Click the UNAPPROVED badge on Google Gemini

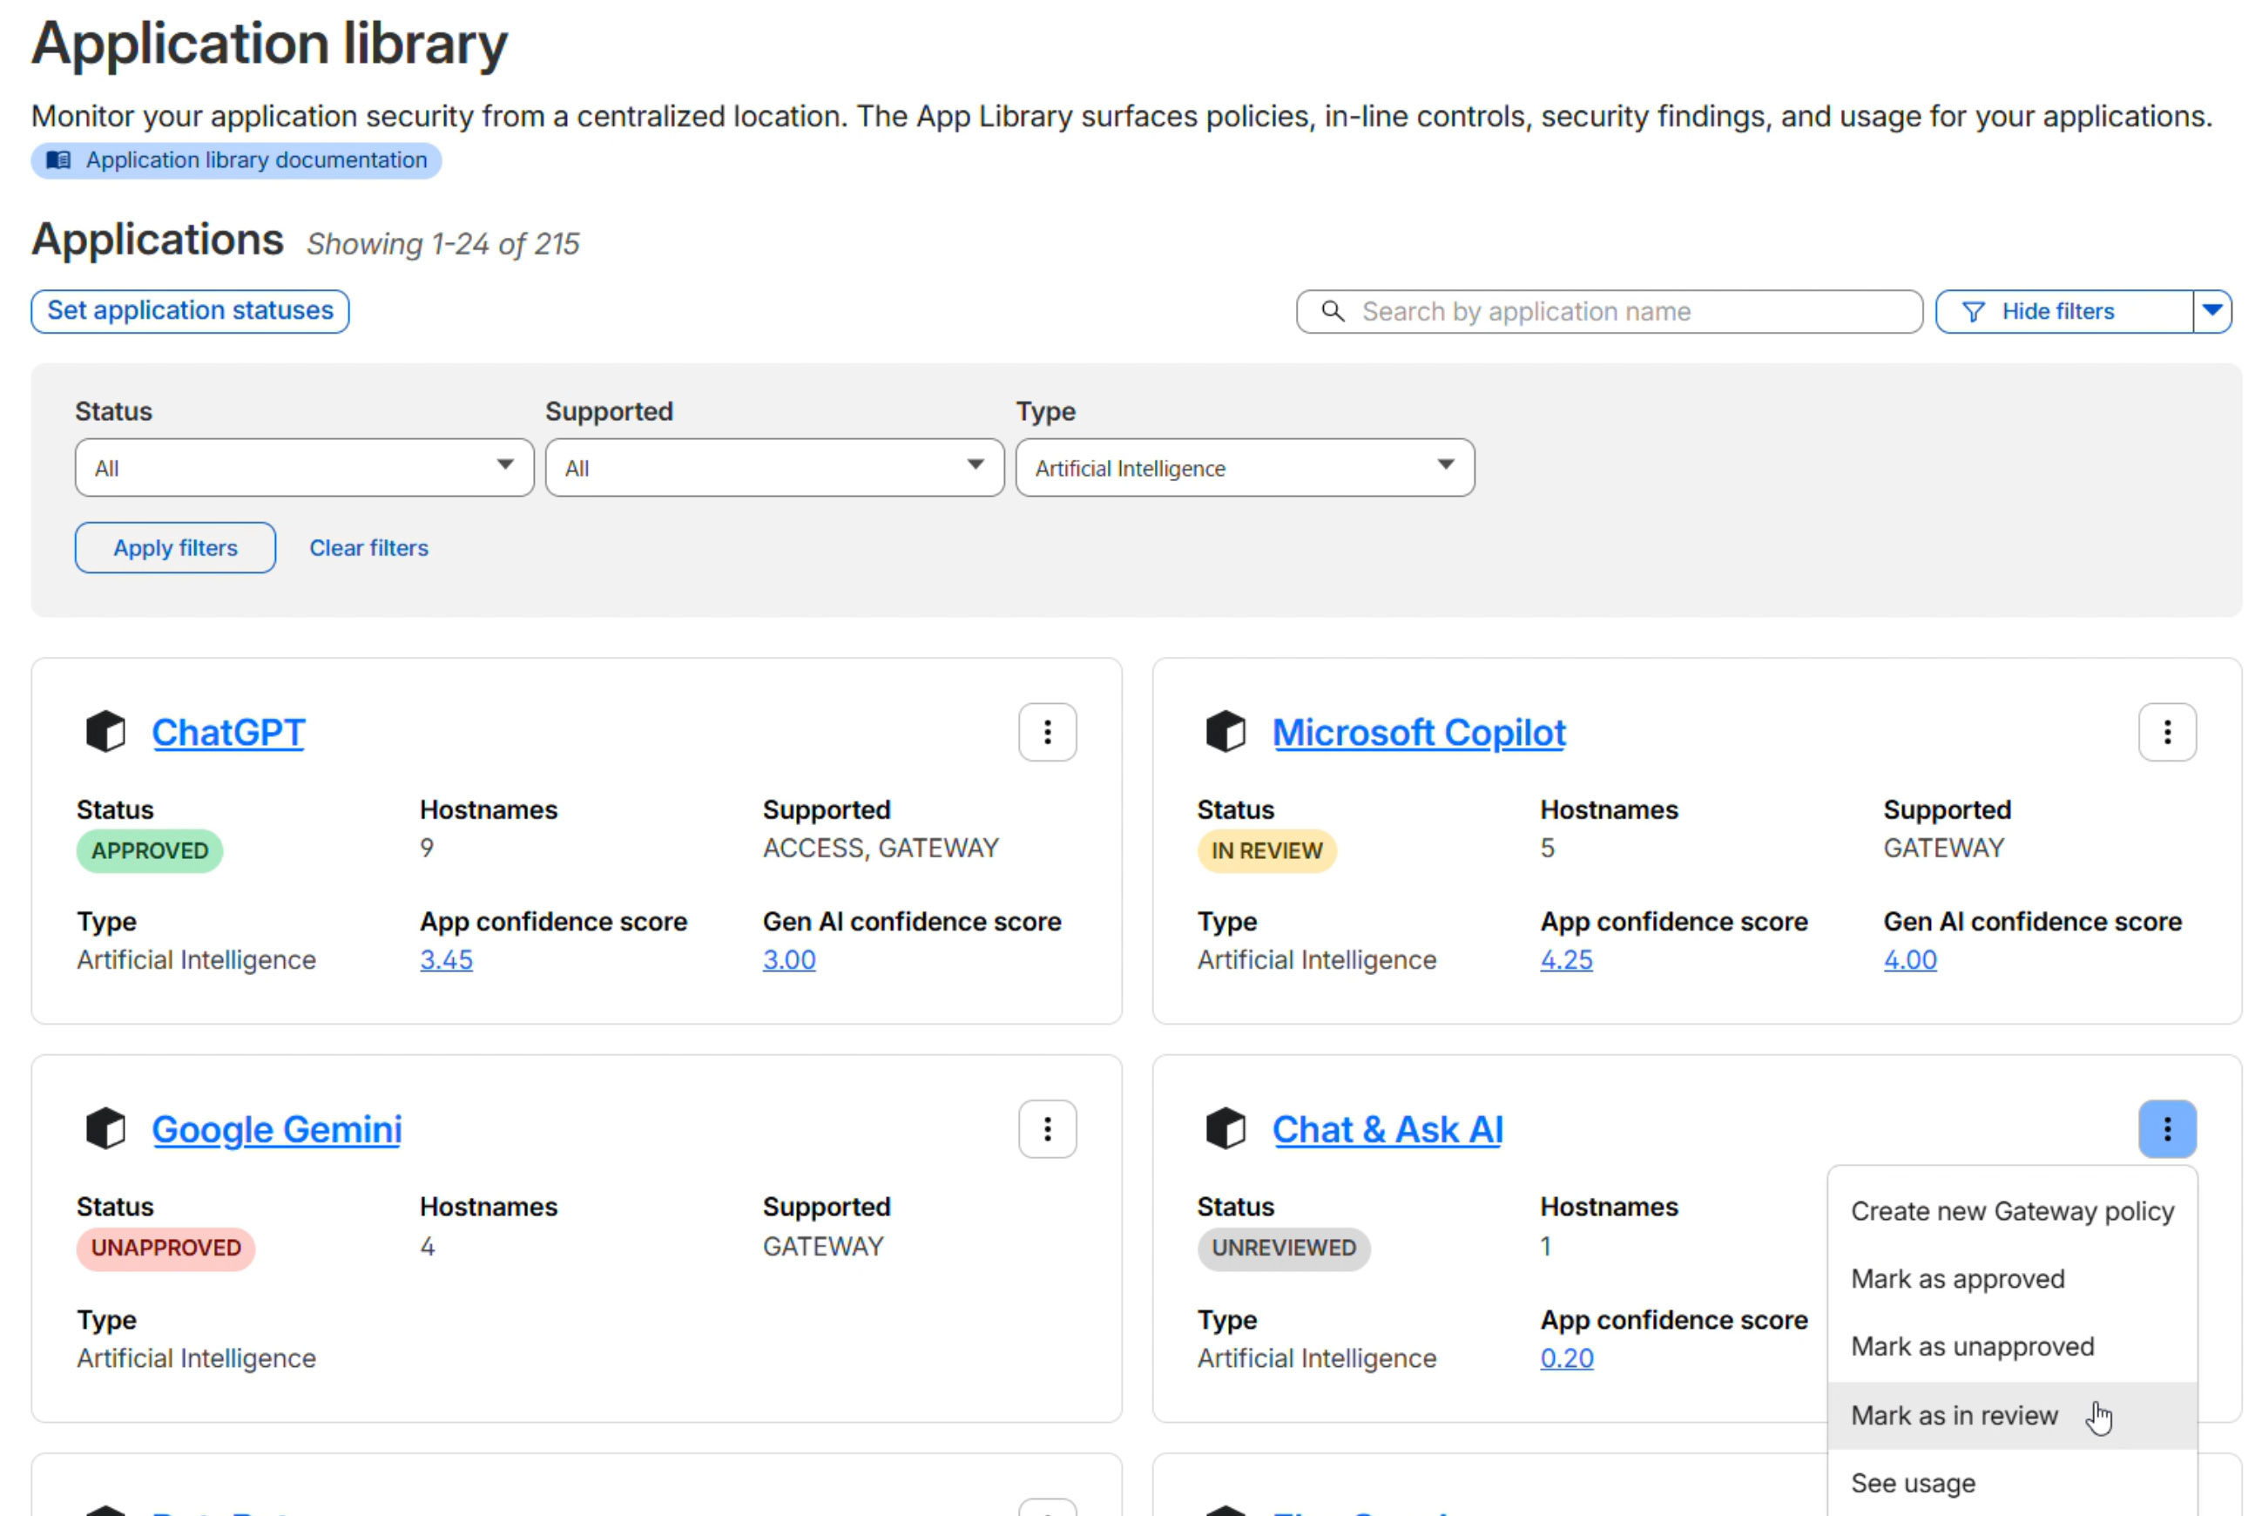point(165,1249)
